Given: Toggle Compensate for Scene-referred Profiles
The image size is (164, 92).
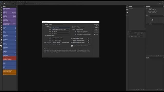Looking at the screenshot, I should [x=76, y=35].
